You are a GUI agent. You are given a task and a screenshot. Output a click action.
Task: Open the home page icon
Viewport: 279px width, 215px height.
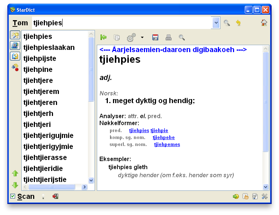coord(264,23)
